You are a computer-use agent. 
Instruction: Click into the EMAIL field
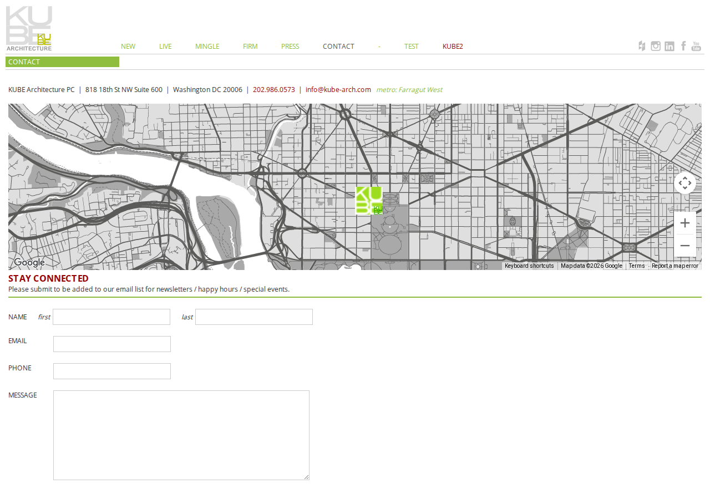(112, 344)
